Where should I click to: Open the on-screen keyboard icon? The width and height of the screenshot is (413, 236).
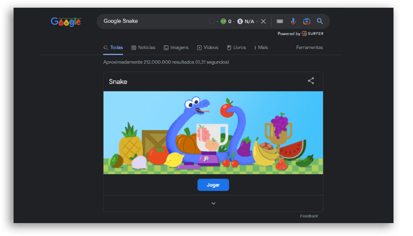tap(280, 21)
